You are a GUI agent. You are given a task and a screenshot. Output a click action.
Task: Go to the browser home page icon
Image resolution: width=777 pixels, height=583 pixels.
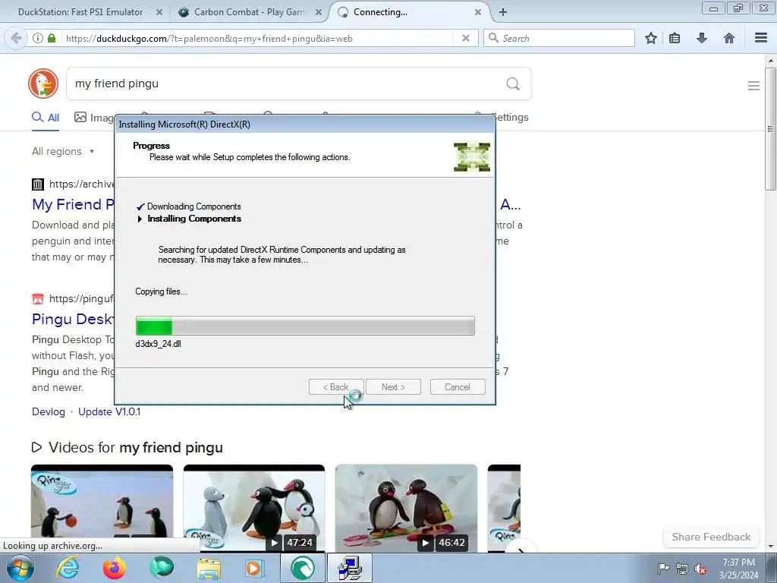[729, 38]
